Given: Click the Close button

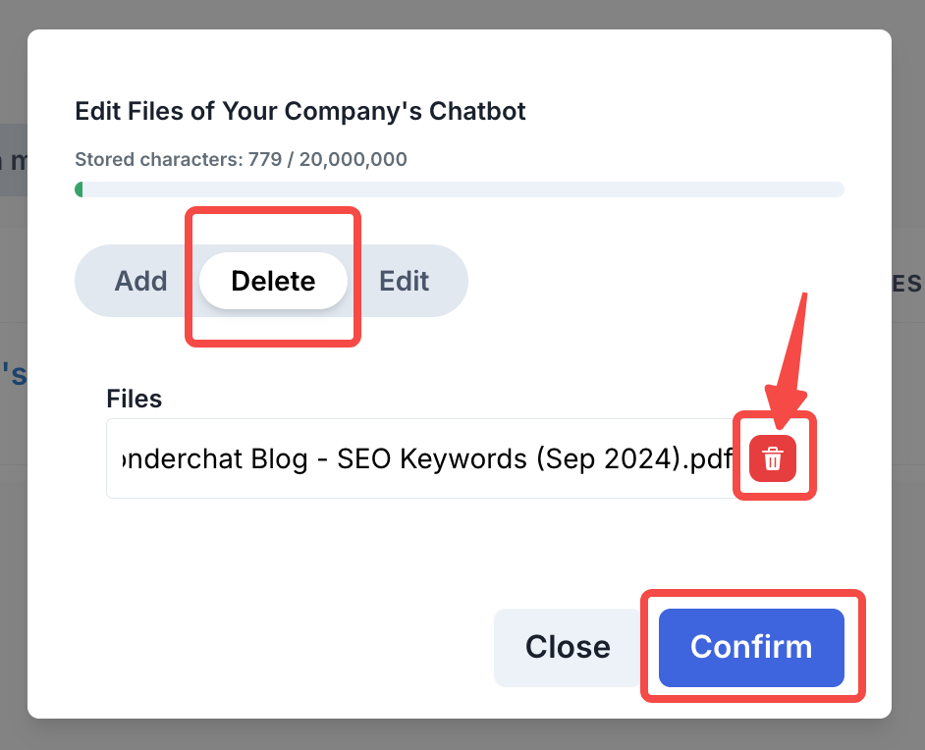Looking at the screenshot, I should click(x=568, y=647).
